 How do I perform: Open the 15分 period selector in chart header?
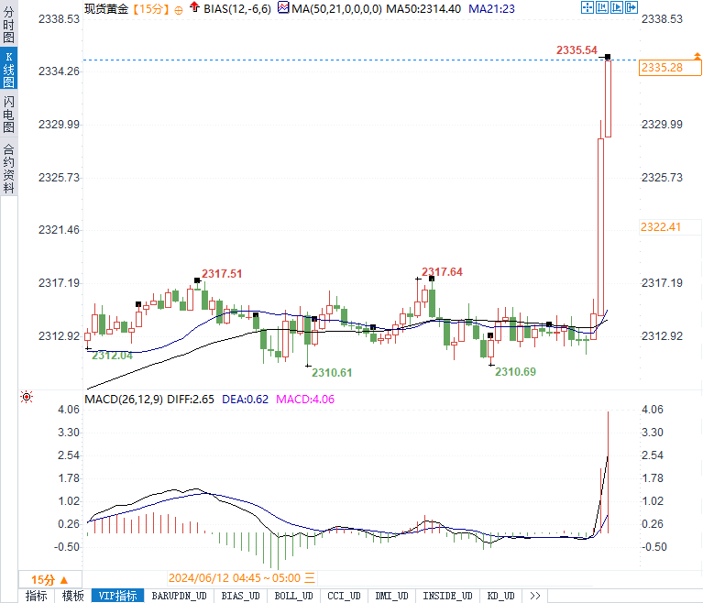point(148,9)
